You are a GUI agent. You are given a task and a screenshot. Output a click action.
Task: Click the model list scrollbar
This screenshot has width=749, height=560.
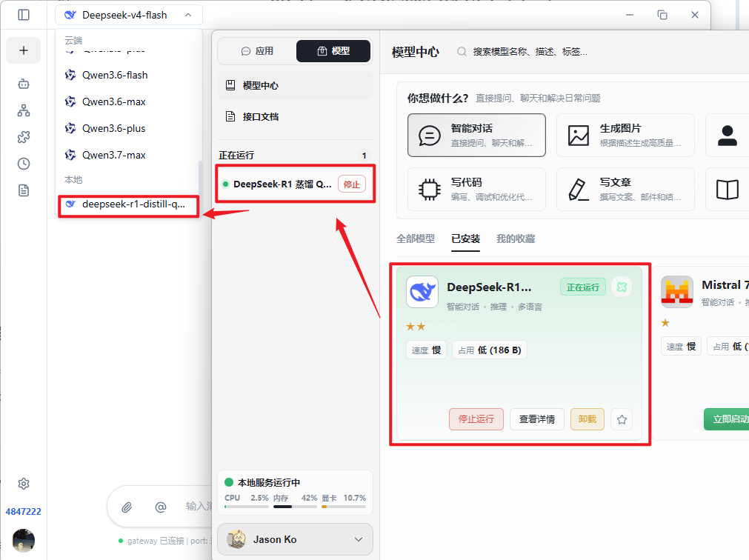[x=200, y=176]
